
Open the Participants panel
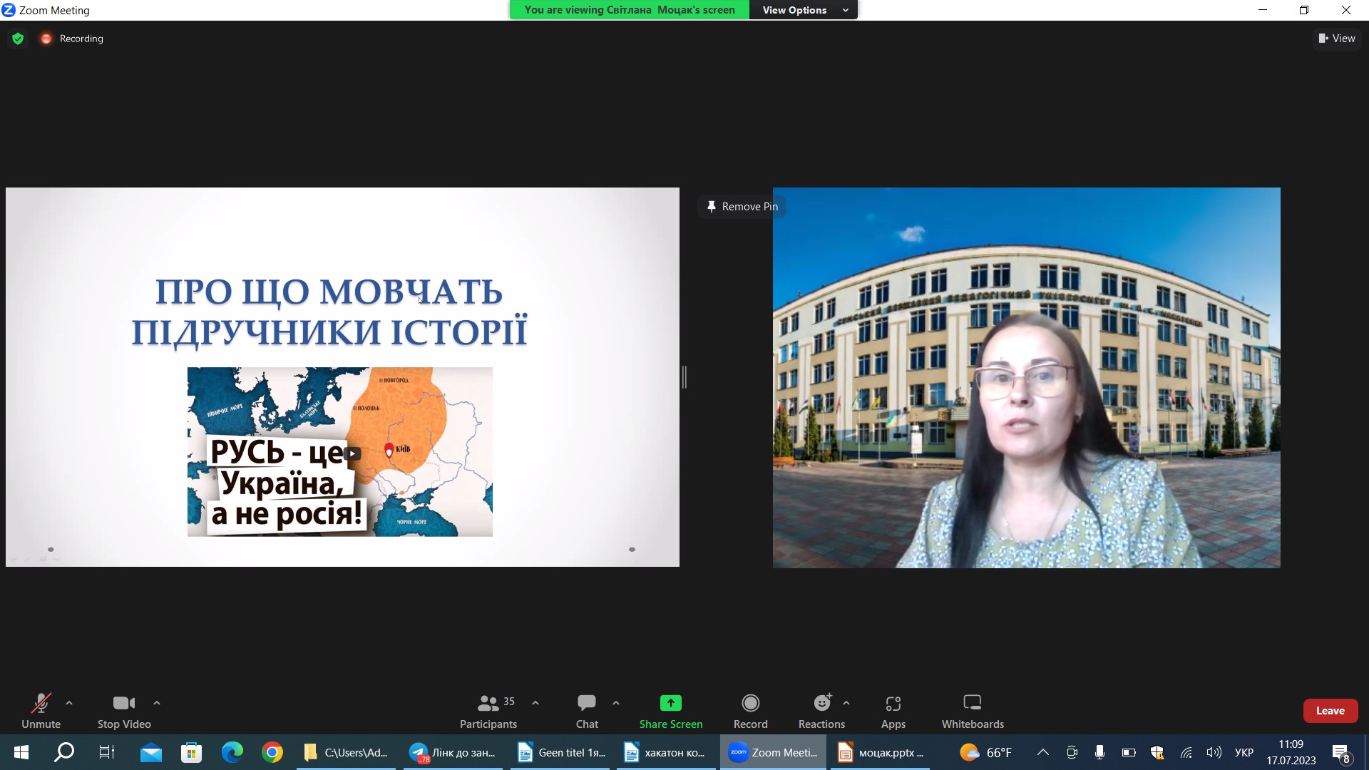[488, 711]
